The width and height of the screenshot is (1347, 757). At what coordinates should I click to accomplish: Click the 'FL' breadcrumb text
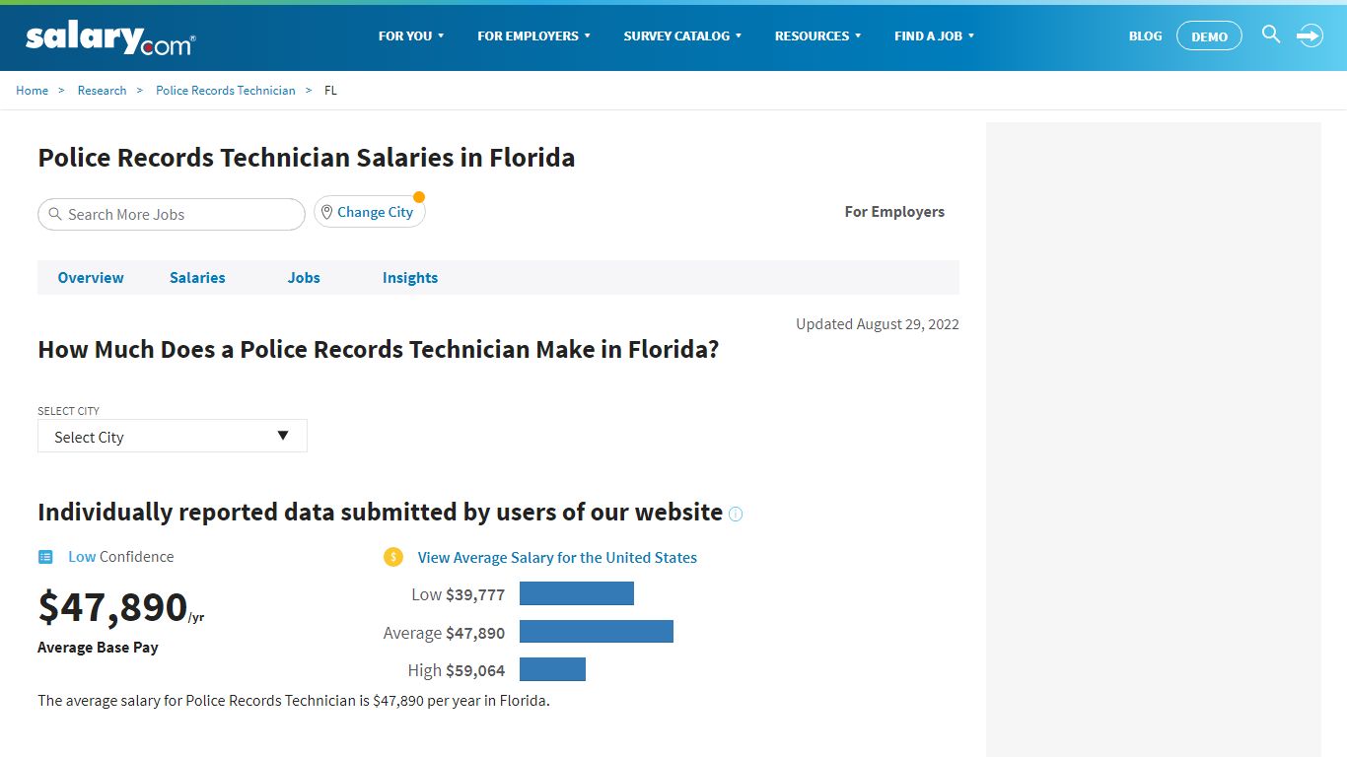point(330,90)
